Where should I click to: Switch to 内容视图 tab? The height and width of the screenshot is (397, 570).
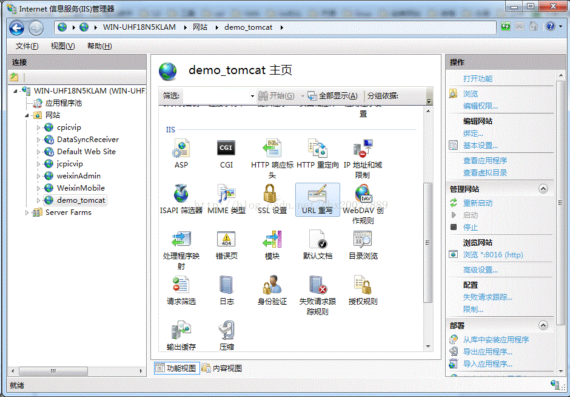click(222, 368)
